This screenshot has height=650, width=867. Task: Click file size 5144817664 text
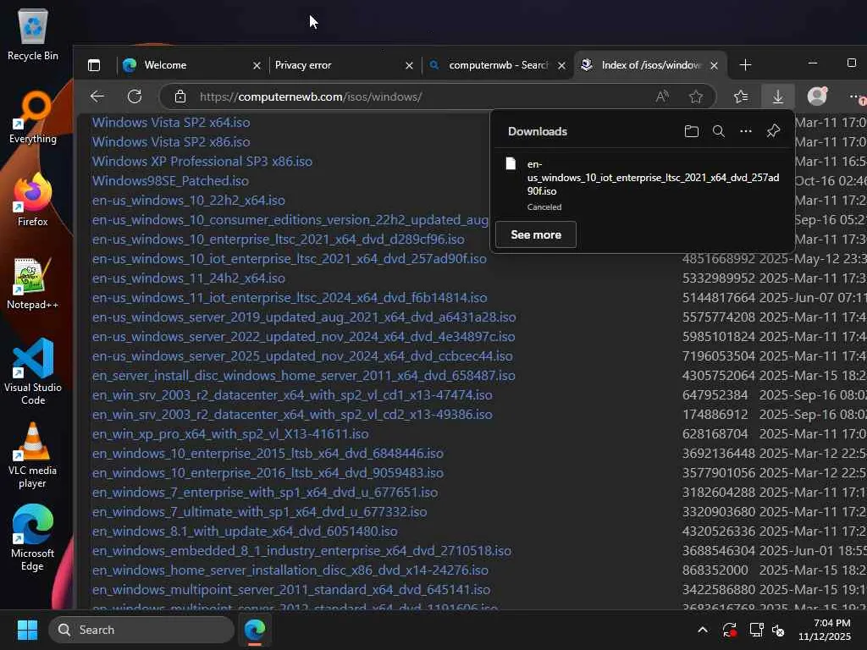(x=718, y=297)
